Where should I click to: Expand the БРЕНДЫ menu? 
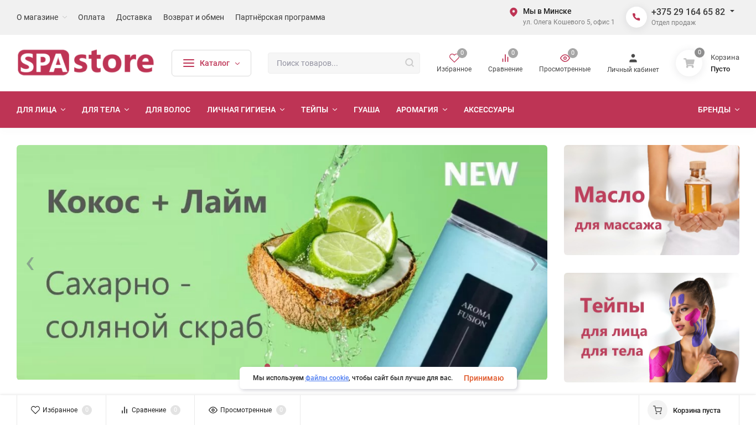coord(718,110)
